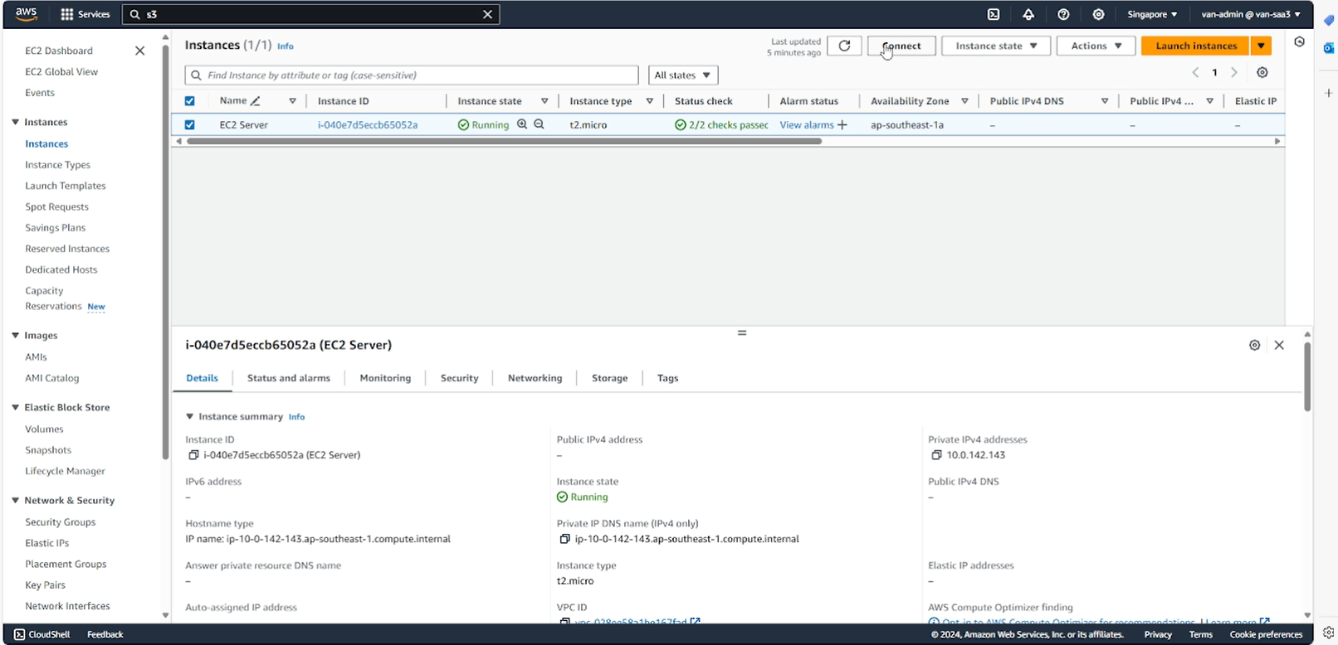Collapse the Instances sidebar section
The image size is (1338, 645).
(15, 122)
